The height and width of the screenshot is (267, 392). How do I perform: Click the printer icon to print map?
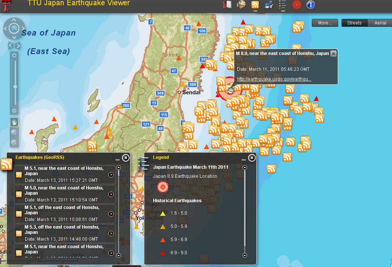click(x=269, y=5)
